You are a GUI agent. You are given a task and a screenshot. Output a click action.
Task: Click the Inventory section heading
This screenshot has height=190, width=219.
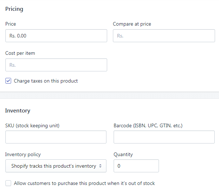(18, 111)
